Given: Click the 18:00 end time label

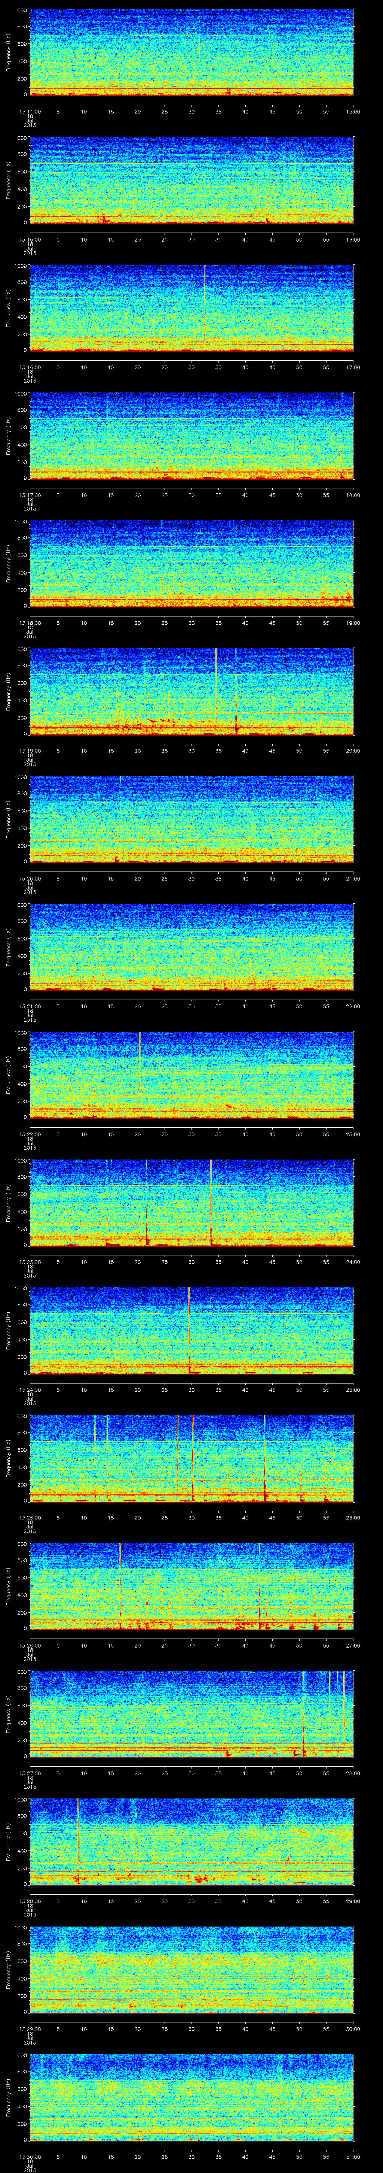Looking at the screenshot, I should (353, 494).
